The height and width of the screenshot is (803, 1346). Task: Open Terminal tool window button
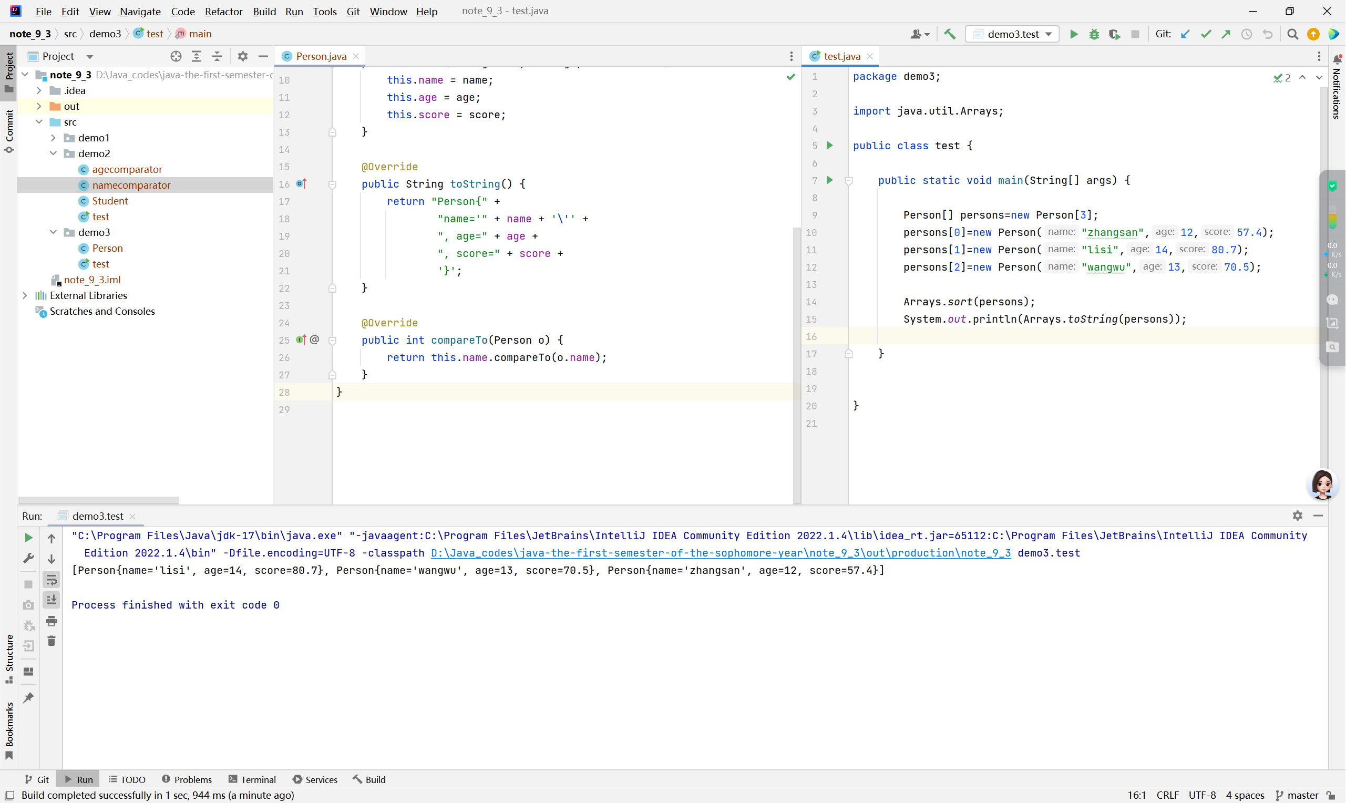click(x=252, y=780)
